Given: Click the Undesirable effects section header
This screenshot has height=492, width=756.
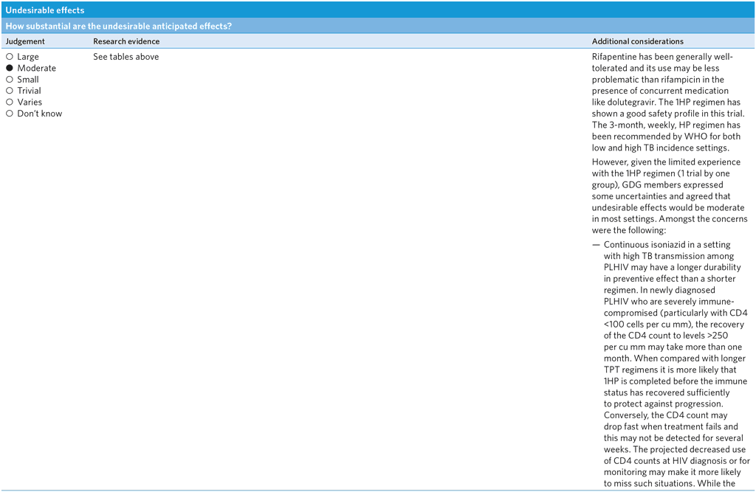Looking at the screenshot, I should point(45,10).
